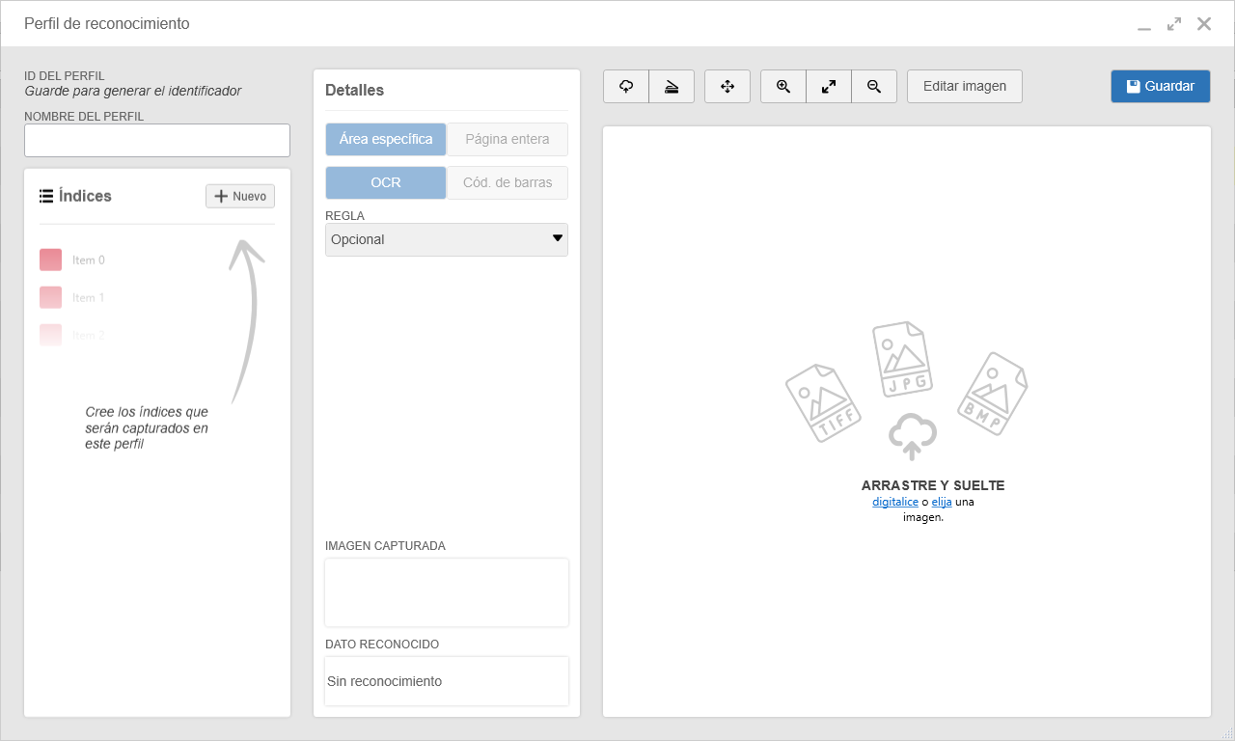
Task: Zoom out with the magnifier minus icon
Action: point(874,86)
